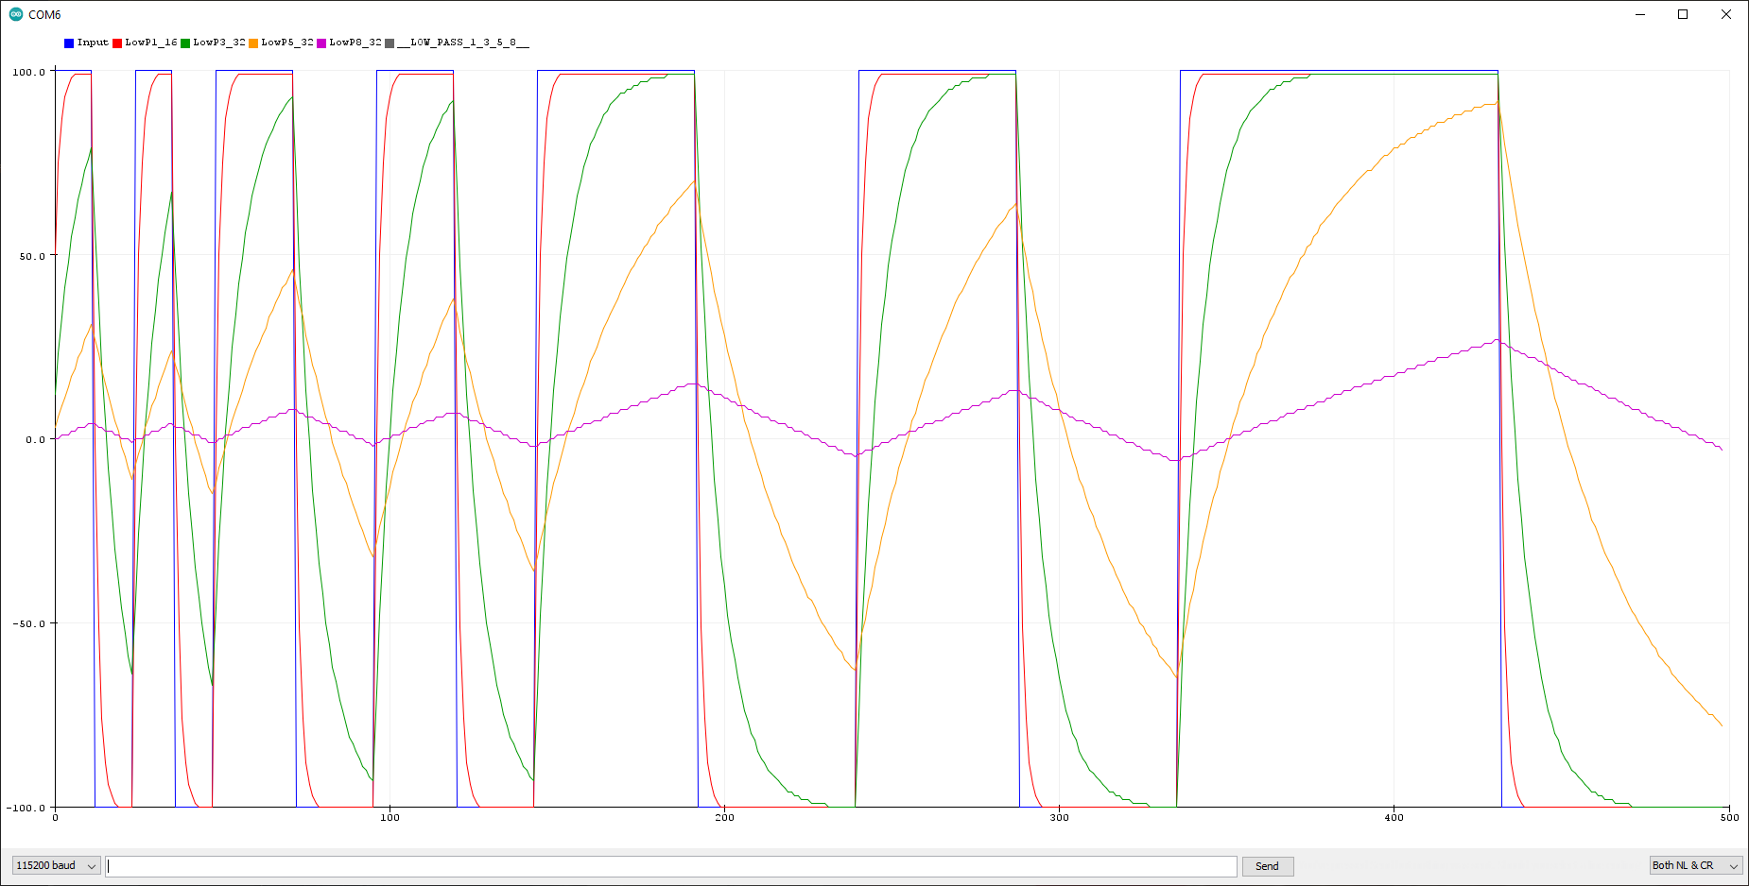Click the 400 X-axis tick label
The height and width of the screenshot is (886, 1749).
(x=1394, y=818)
